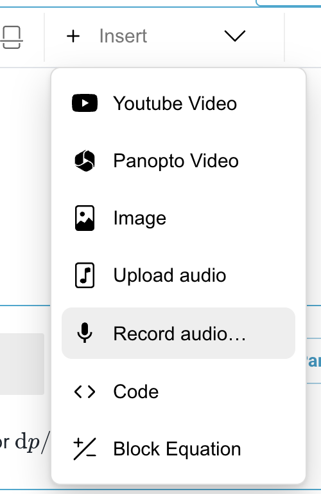Image resolution: width=321 pixels, height=494 pixels.
Task: Click the Panopto logo icon
Action: tap(85, 161)
